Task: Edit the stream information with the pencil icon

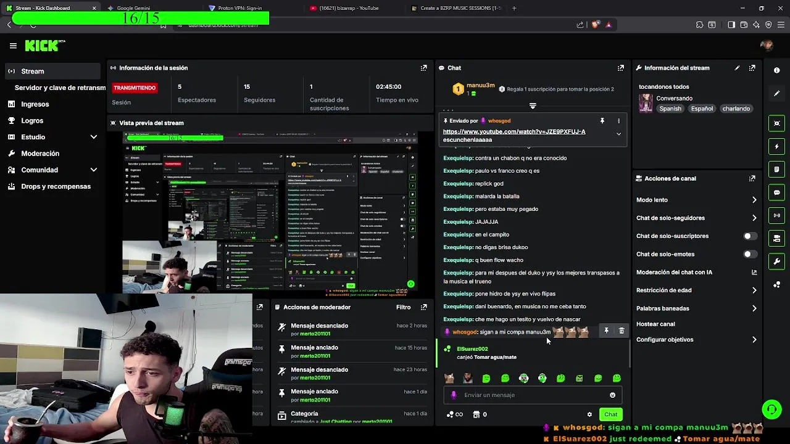Action: (737, 68)
